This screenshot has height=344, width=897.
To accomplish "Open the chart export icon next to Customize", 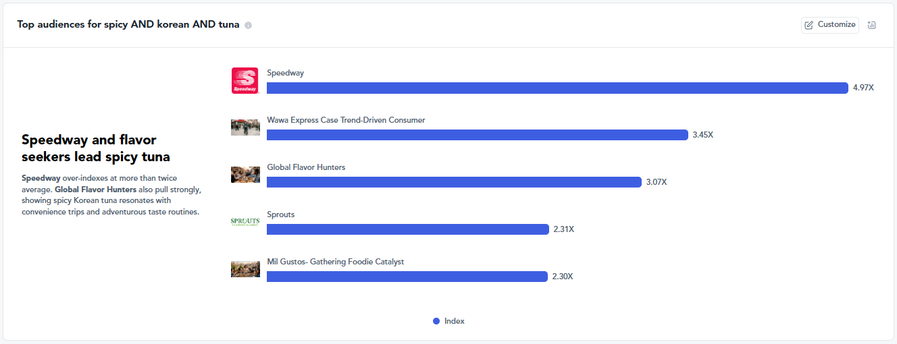I will [x=871, y=25].
